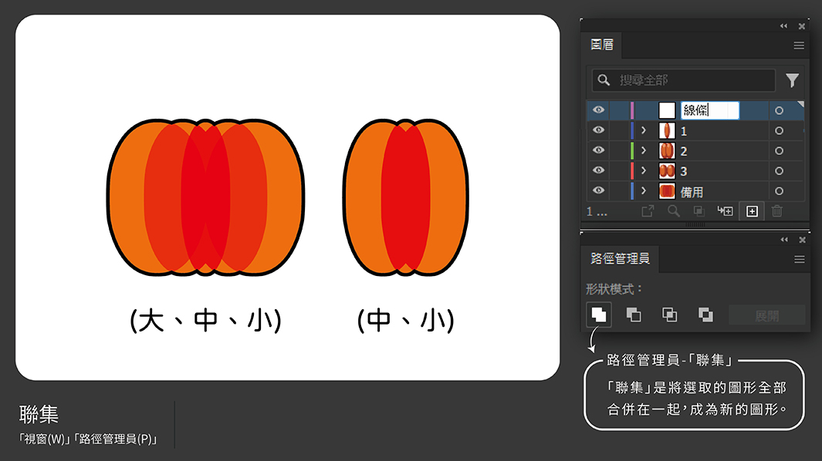Image resolution: width=822 pixels, height=461 pixels.
Task: Toggle lock column for layer 3
Action: pos(619,171)
